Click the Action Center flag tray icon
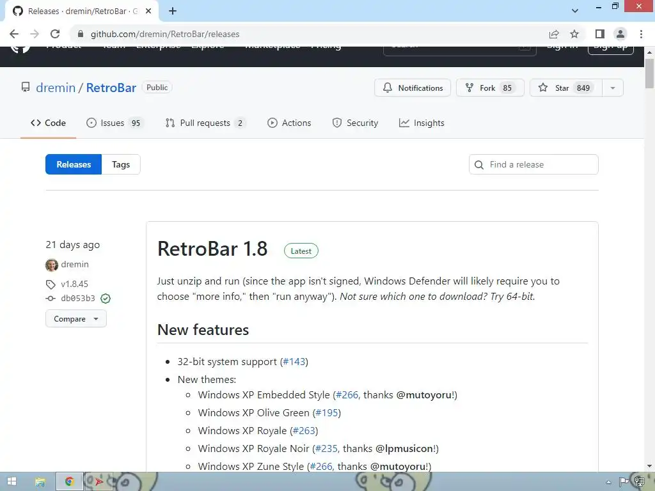 (624, 482)
